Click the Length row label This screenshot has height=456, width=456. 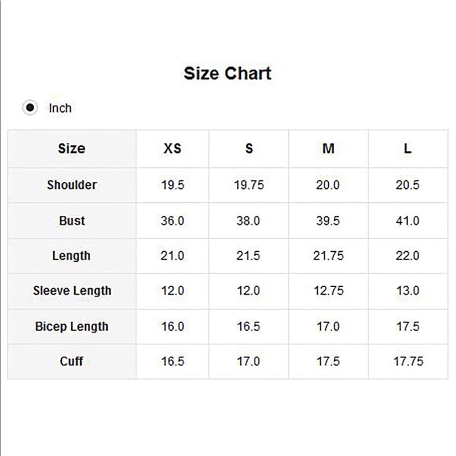(71, 256)
